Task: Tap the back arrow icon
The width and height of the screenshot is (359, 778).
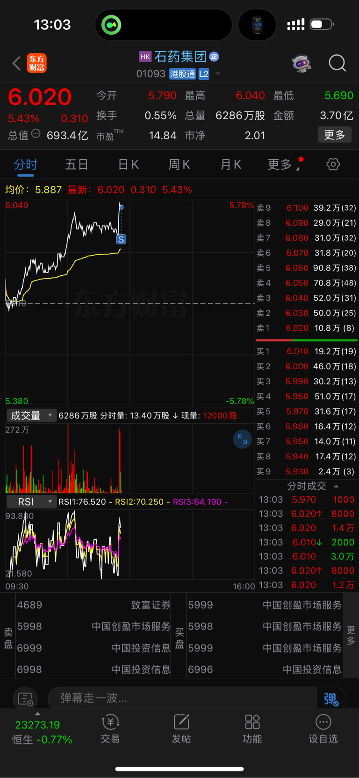Action: click(17, 63)
